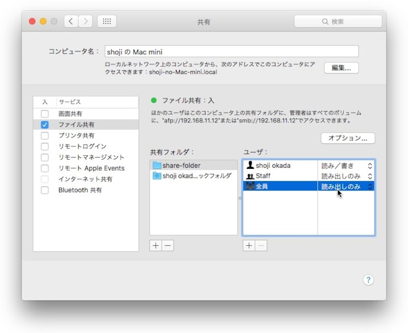
Task: Click the 編集... button
Action: [341, 68]
